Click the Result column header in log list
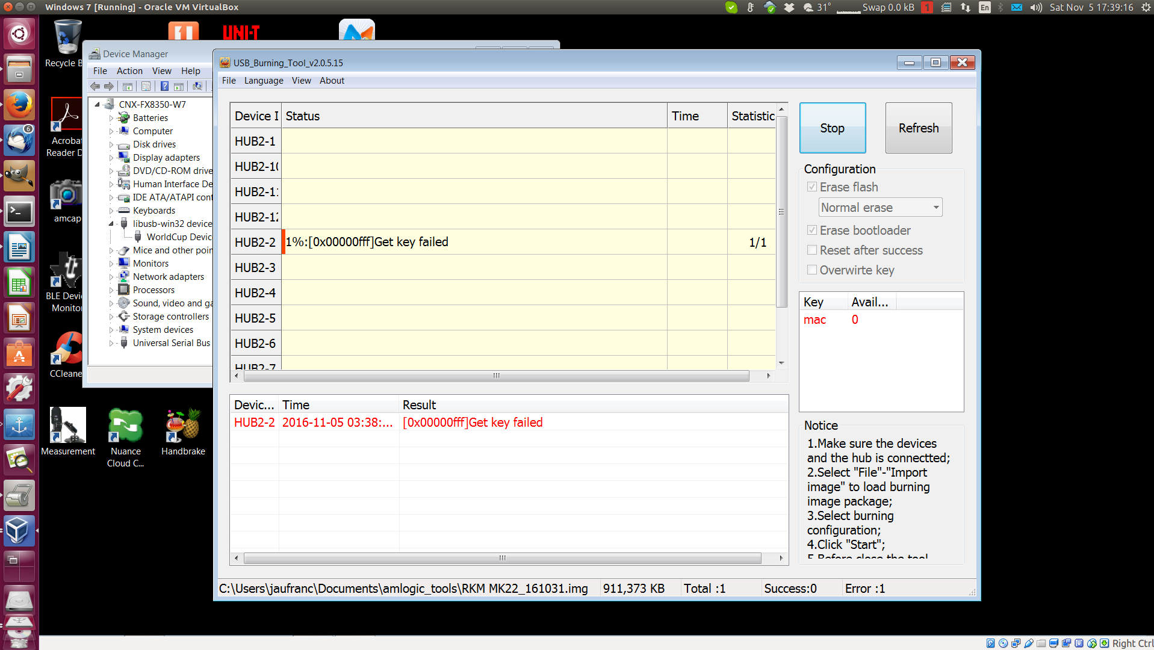This screenshot has width=1154, height=650. [593, 405]
